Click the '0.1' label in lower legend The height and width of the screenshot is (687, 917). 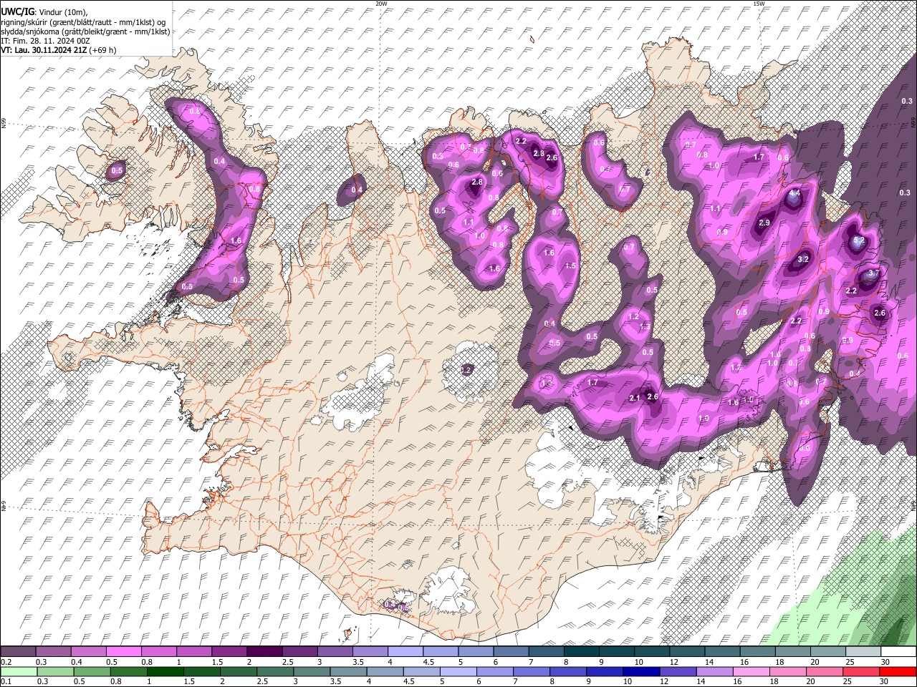point(6,682)
